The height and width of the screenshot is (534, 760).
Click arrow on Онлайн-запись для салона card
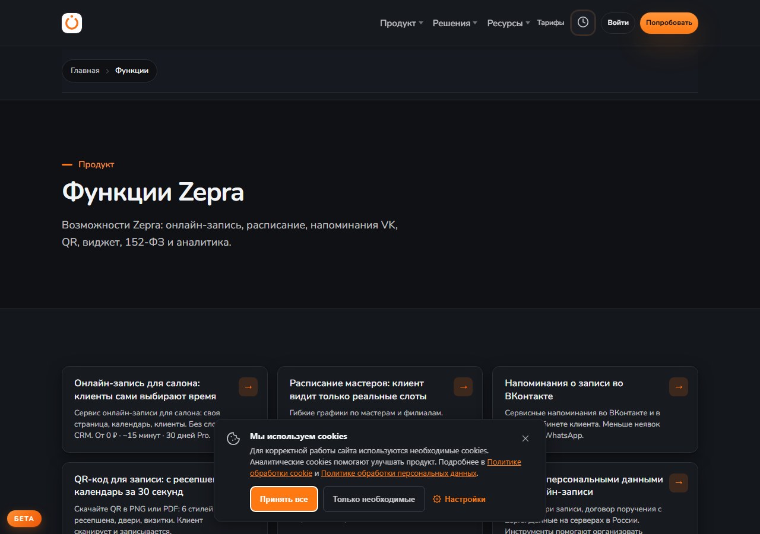(248, 387)
